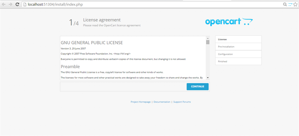Click the CONTINUE button
The width and height of the screenshot is (299, 136).
(x=198, y=86)
